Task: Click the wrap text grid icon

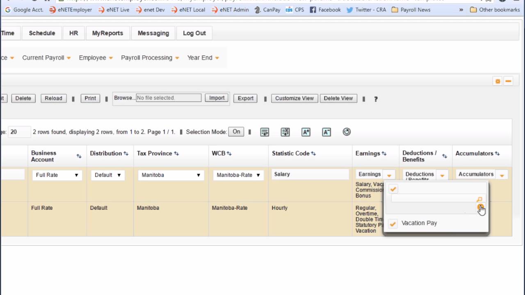Action: coord(265,132)
